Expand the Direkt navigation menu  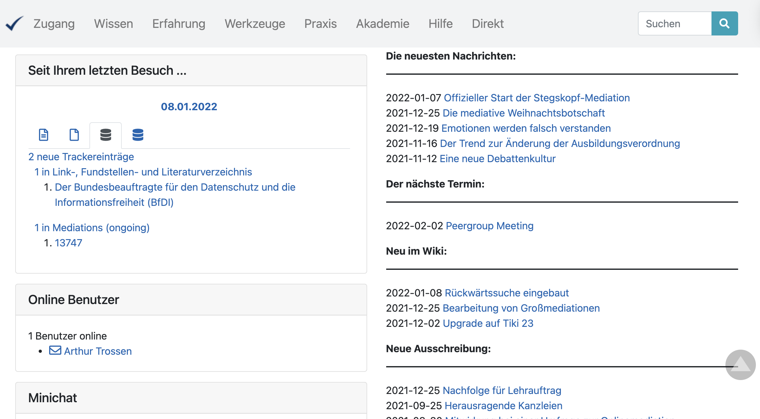[488, 24]
